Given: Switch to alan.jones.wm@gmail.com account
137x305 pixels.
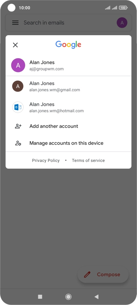Looking at the screenshot, I should click(x=68, y=86).
